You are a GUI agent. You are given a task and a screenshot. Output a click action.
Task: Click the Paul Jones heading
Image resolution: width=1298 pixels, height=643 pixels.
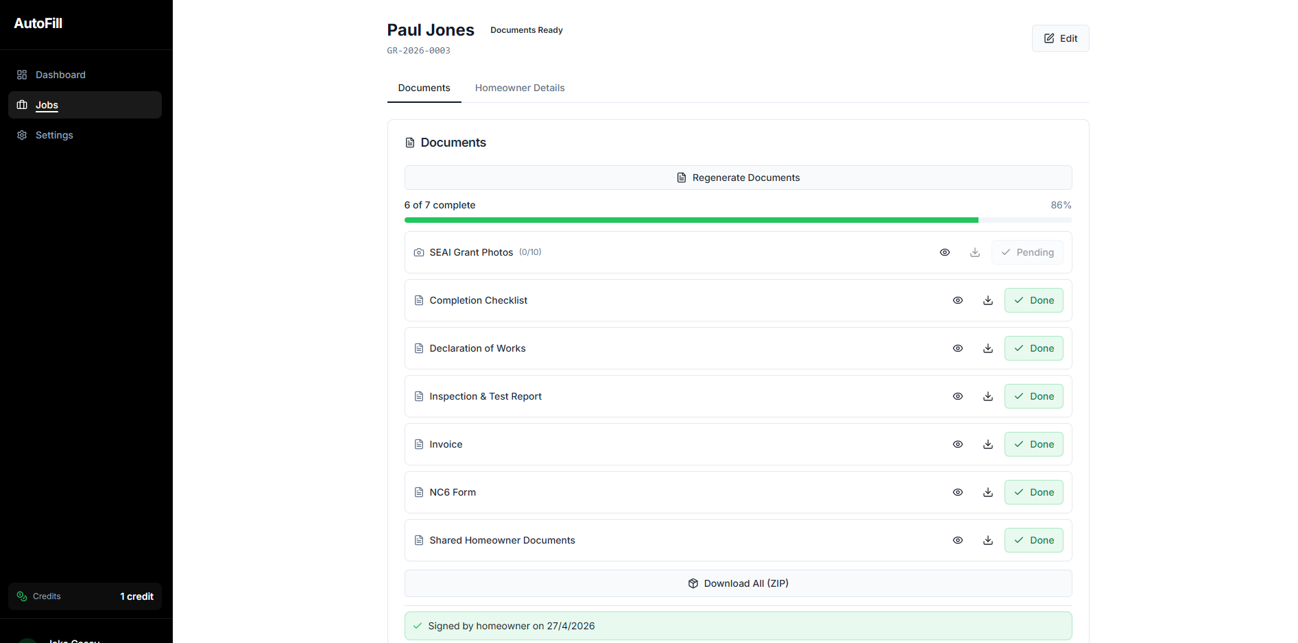431,30
